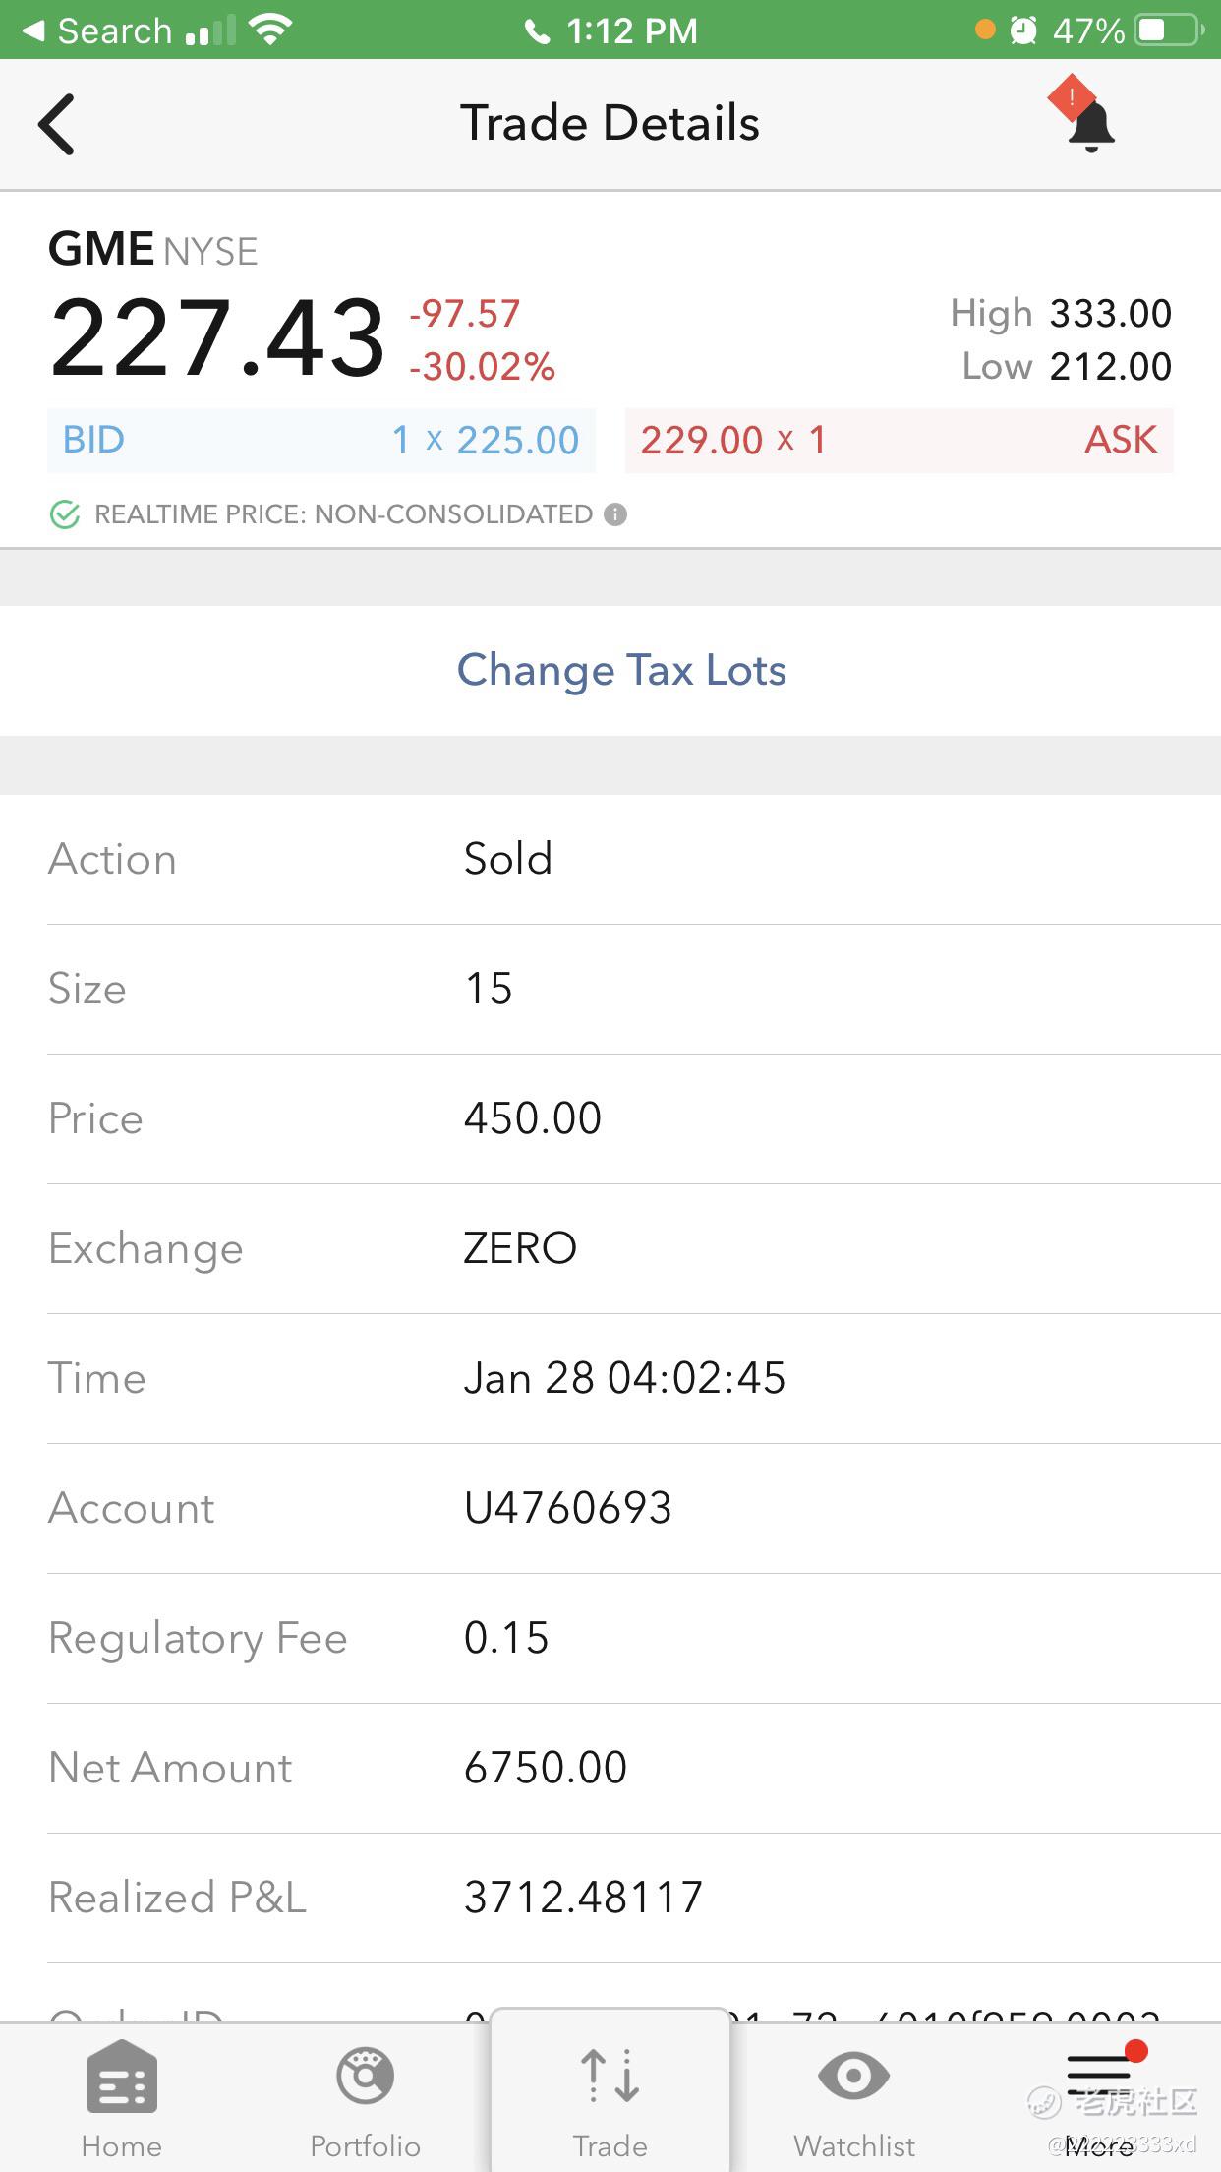
Task: Open the Watchlist eye icon
Action: (x=853, y=2076)
